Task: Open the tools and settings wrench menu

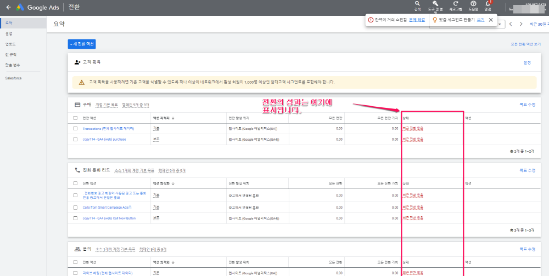Action: 435,5
